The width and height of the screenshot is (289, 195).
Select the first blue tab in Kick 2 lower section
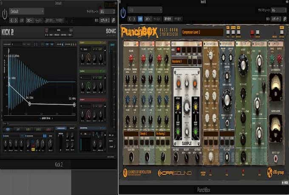coord(8,130)
